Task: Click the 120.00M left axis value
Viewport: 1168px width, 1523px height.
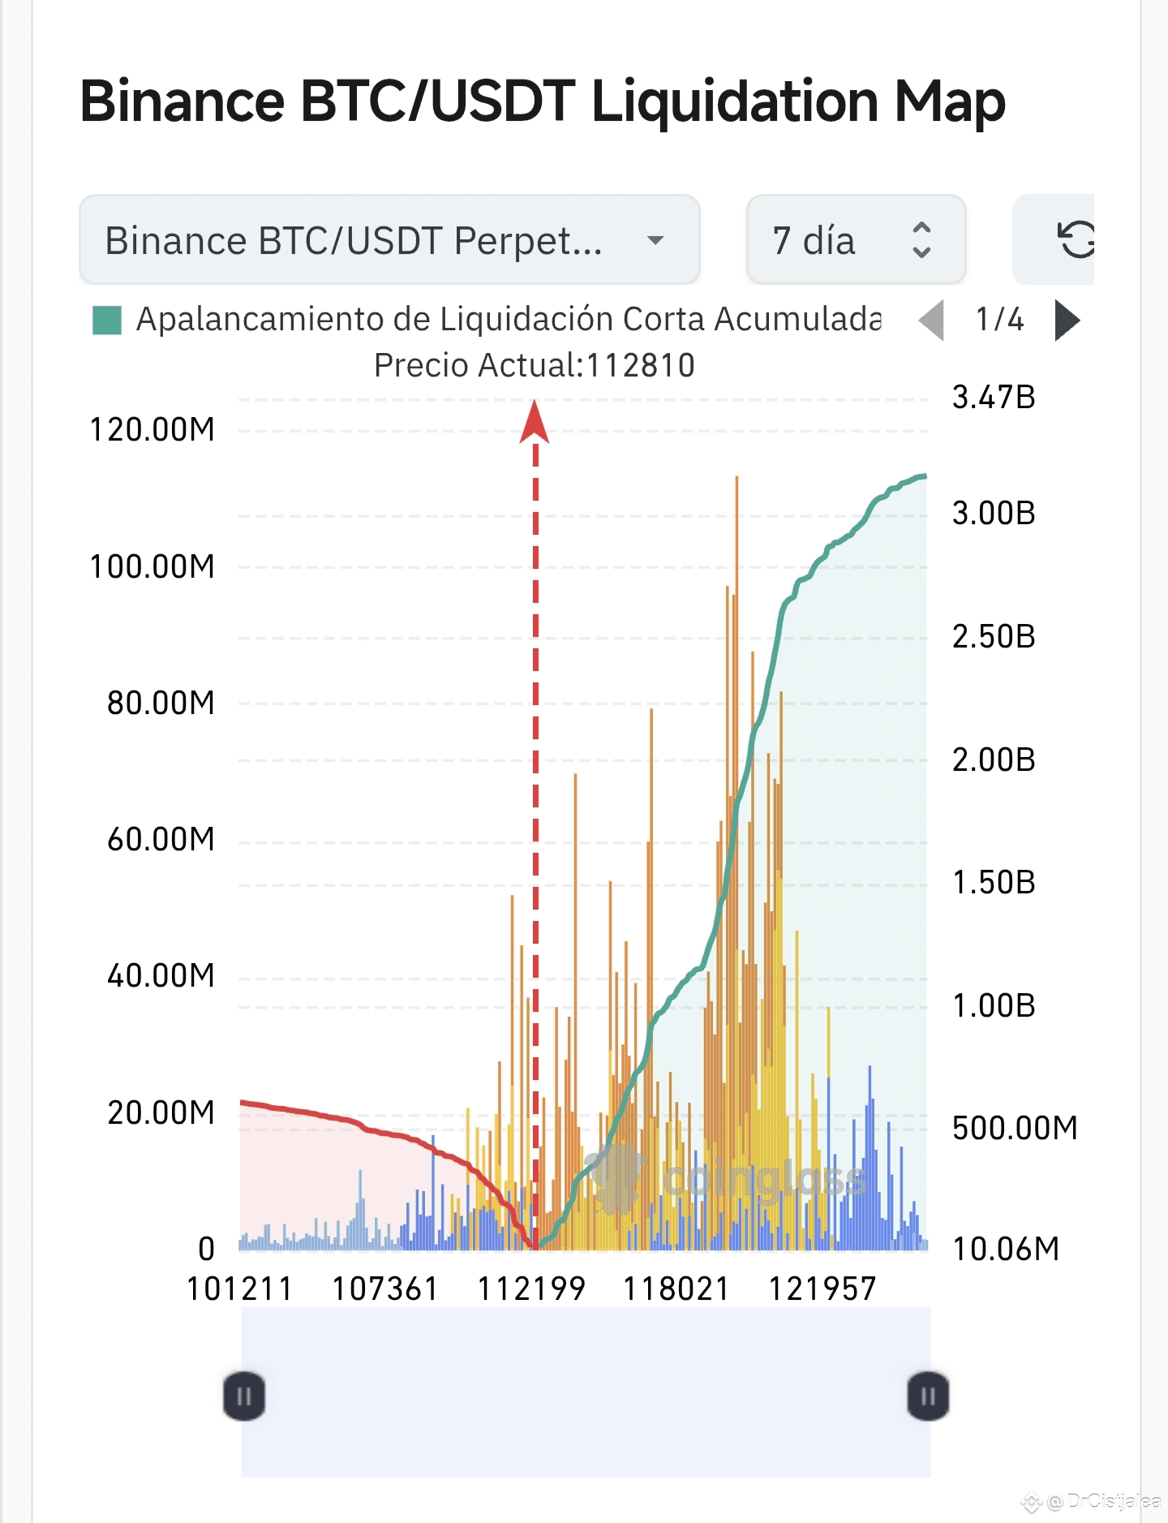Action: pyautogui.click(x=152, y=430)
